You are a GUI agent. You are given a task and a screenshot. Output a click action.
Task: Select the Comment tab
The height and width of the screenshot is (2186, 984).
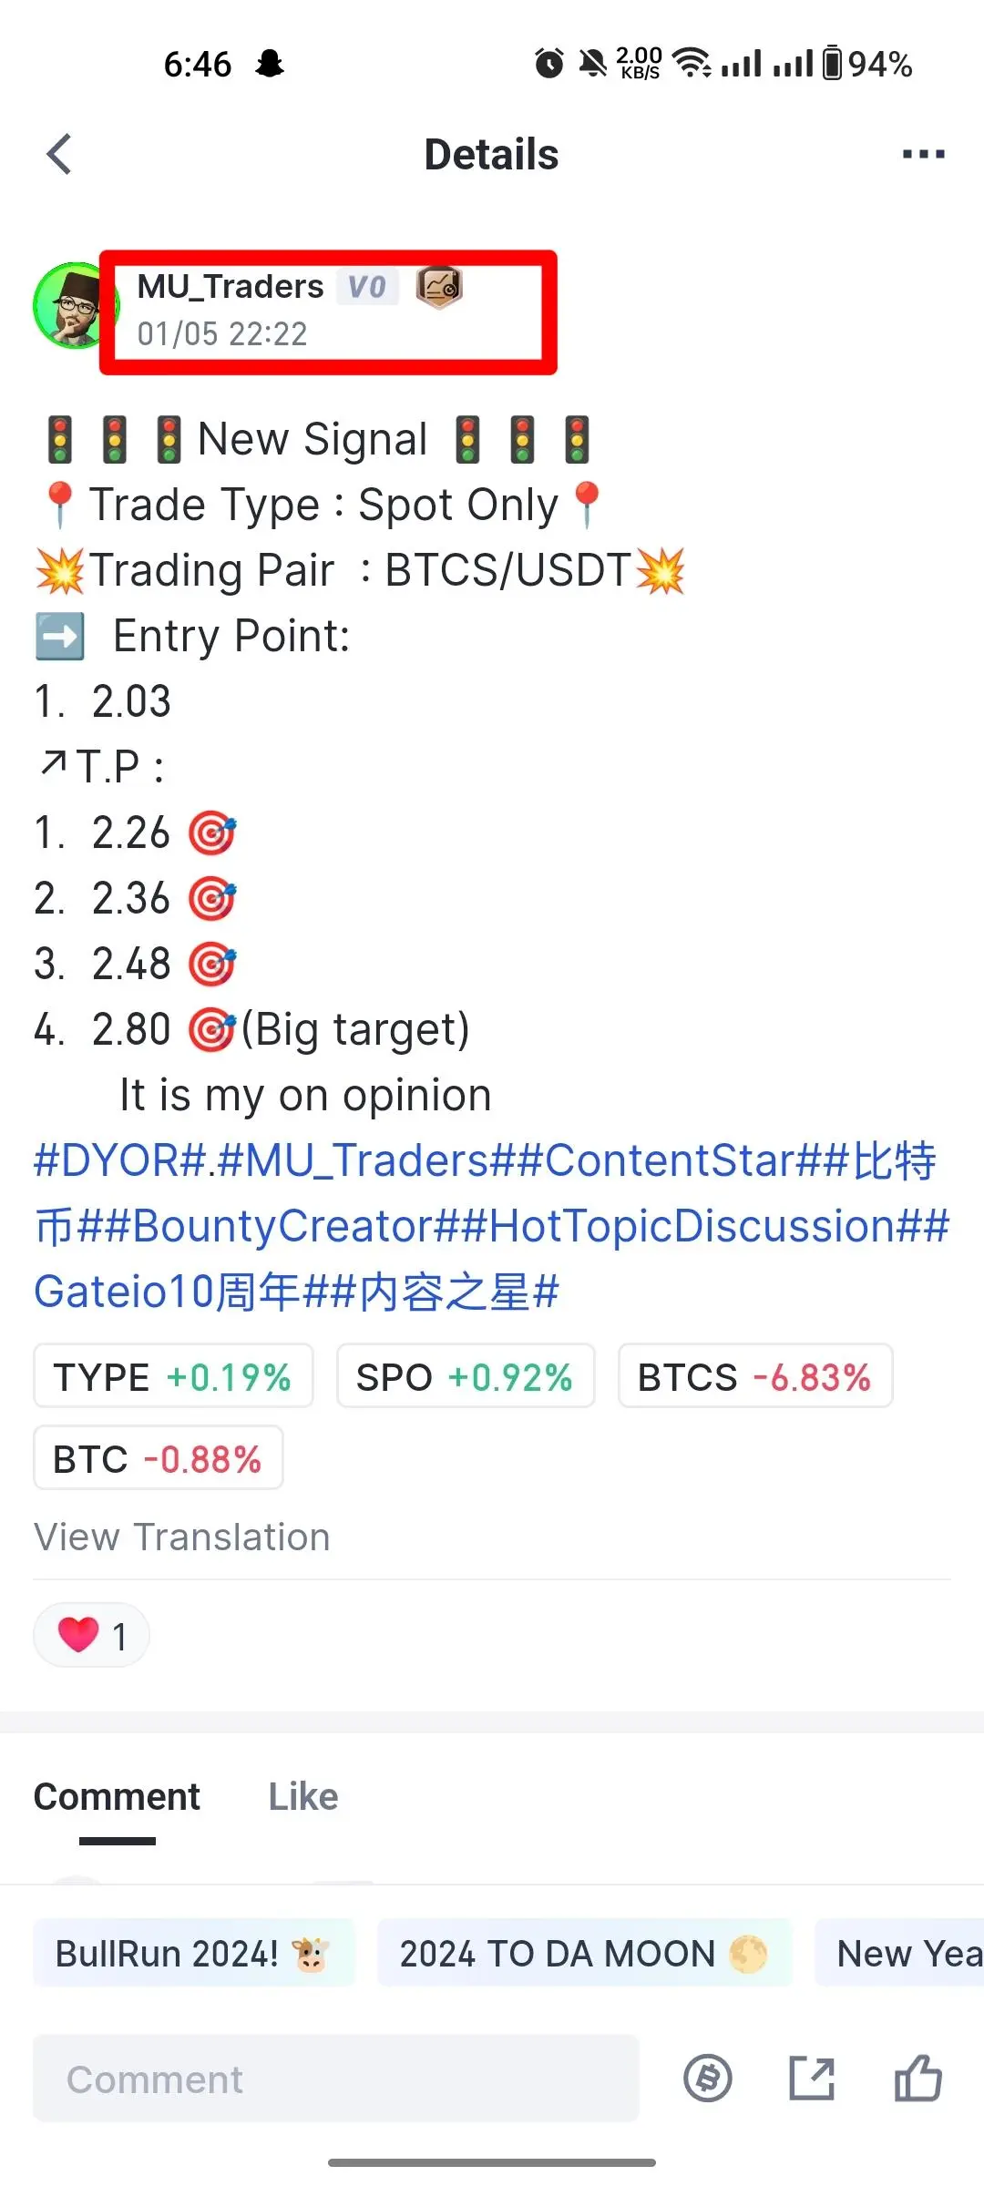(x=117, y=1797)
